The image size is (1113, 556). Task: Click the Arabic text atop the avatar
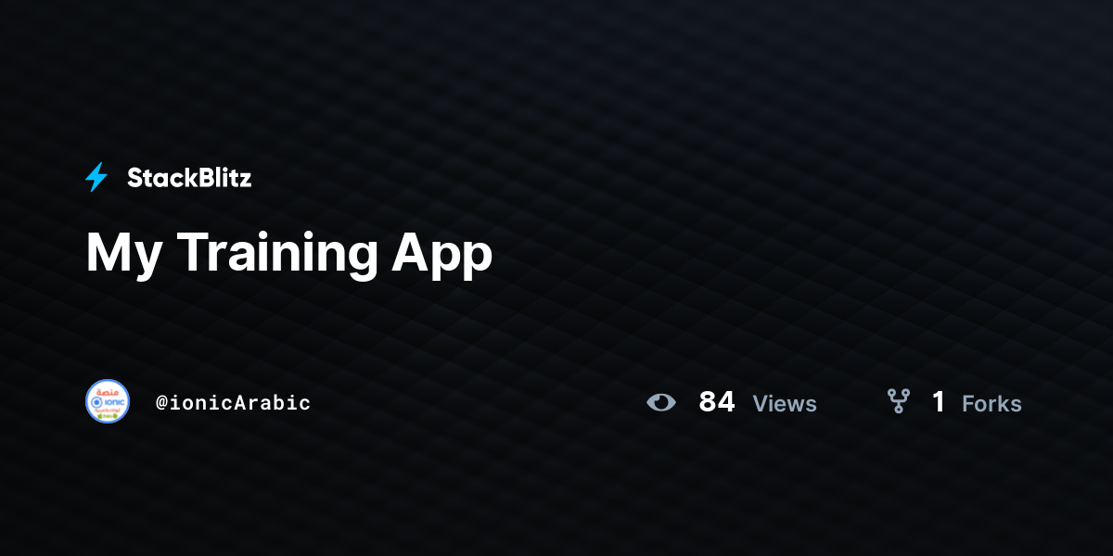(108, 390)
